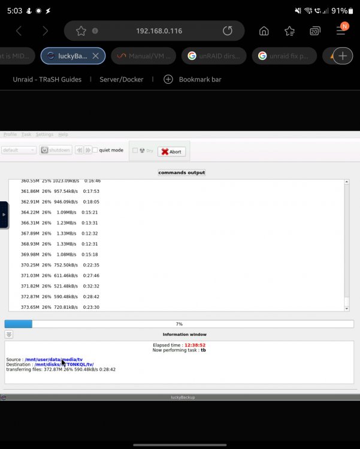Click the battery 91% status indicator
Screen dimensions: 360x449
(342, 11)
